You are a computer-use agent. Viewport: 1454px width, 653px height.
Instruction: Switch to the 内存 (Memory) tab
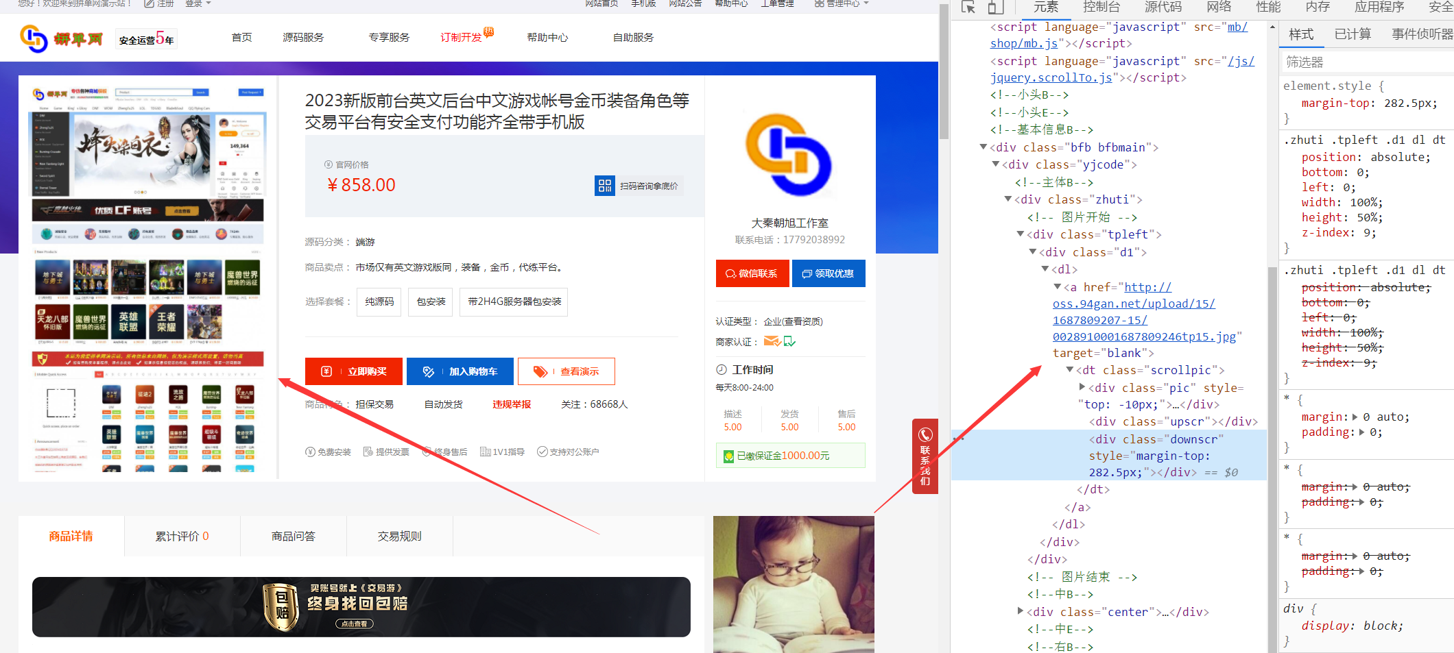1318,7
